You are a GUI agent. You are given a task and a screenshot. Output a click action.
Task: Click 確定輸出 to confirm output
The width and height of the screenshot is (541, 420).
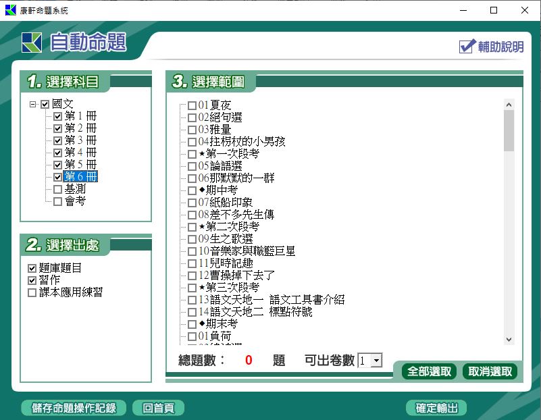click(x=436, y=408)
